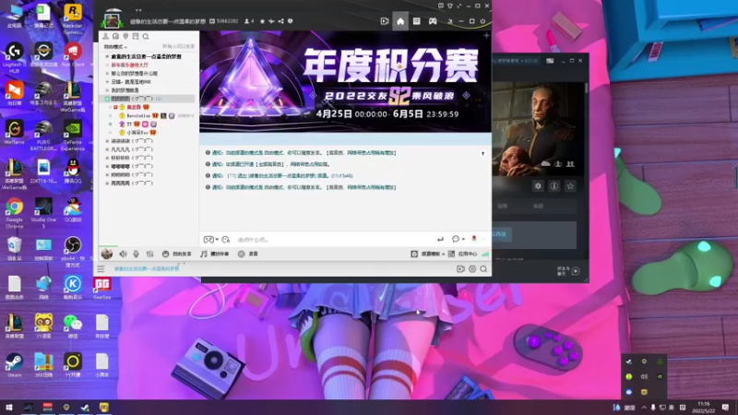Favorite the channel with the star icon

262,21
